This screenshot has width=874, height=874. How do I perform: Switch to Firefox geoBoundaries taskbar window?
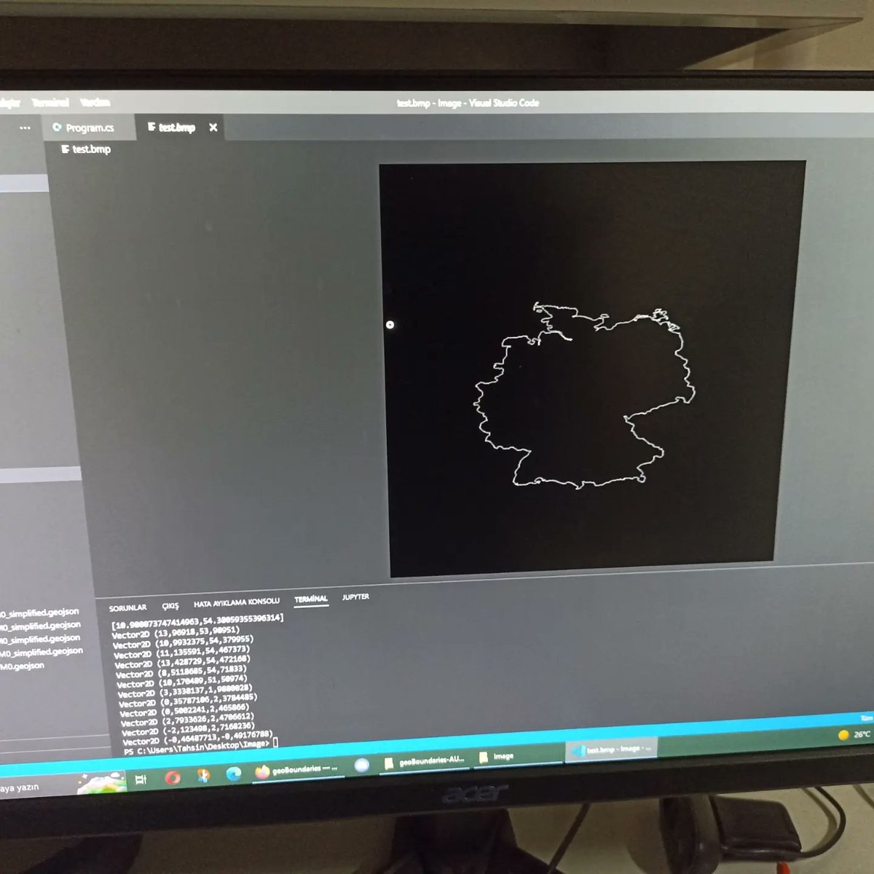tap(297, 769)
